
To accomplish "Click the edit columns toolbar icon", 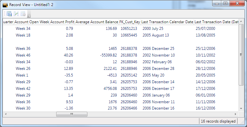I will tap(16, 14).
